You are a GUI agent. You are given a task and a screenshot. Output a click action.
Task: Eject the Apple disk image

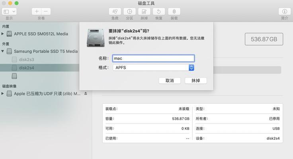86,93
